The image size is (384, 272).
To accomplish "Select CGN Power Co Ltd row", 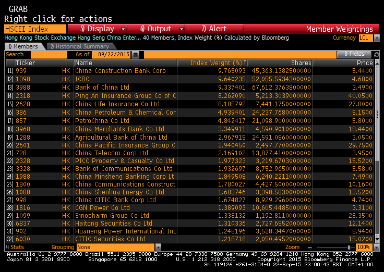I will tap(190, 208).
